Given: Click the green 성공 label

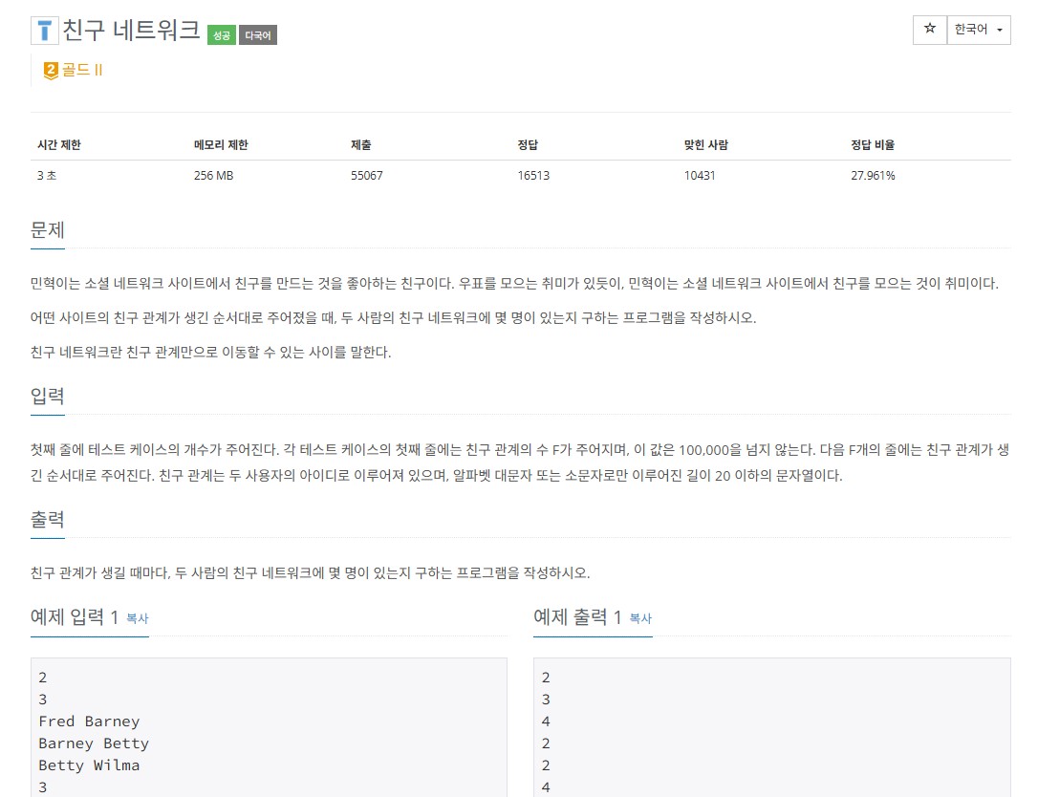Looking at the screenshot, I should tap(222, 35).
